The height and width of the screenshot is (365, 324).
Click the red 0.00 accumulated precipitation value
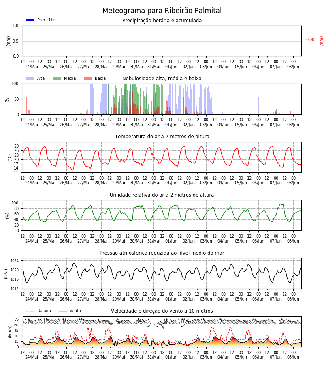click(x=310, y=40)
